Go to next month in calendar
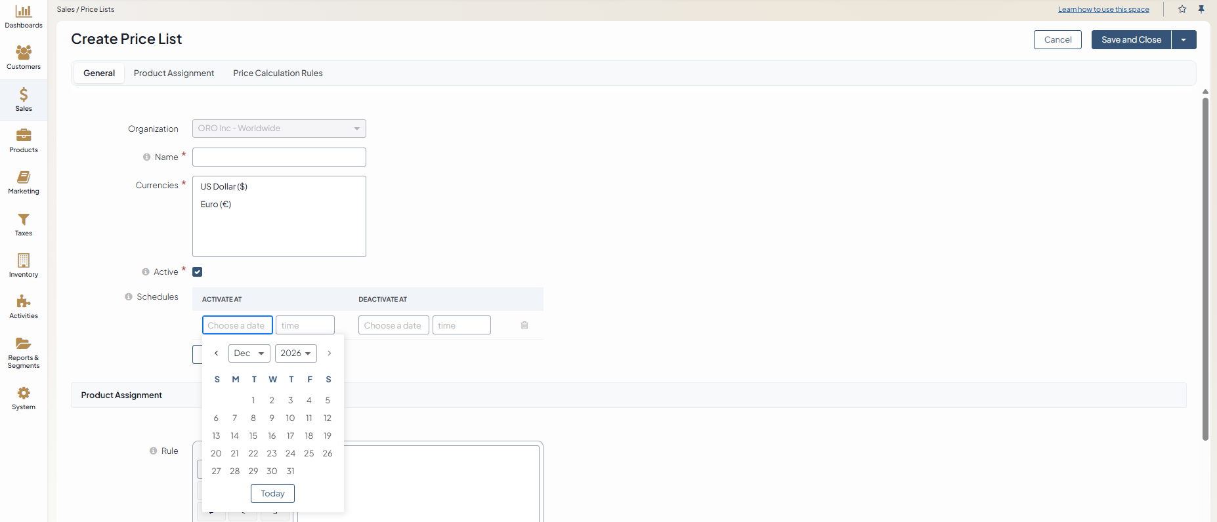The width and height of the screenshot is (1217, 522). coord(330,353)
